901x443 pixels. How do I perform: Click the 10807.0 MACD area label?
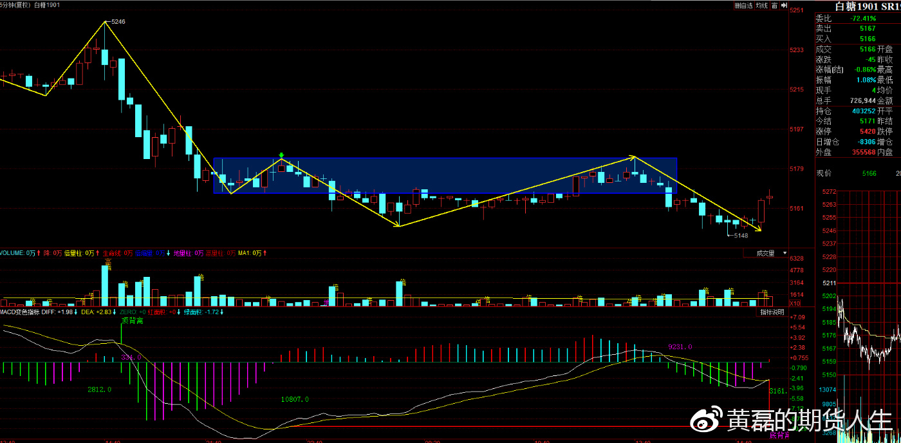pos(295,399)
